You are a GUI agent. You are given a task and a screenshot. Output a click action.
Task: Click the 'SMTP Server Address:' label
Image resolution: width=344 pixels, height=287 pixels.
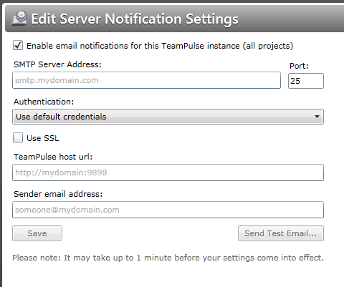click(x=57, y=64)
